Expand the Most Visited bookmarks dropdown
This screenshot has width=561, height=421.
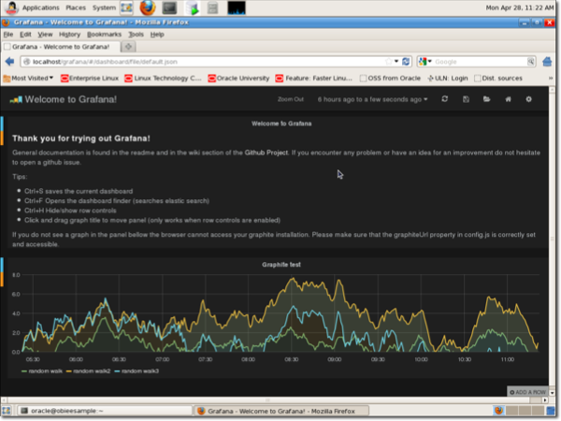30,79
